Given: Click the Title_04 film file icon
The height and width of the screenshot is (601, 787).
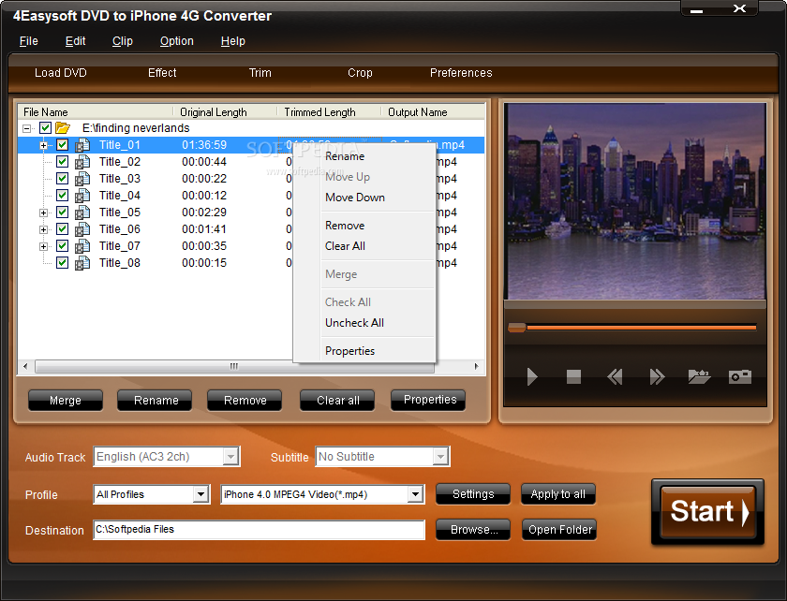Looking at the screenshot, I should [82, 196].
